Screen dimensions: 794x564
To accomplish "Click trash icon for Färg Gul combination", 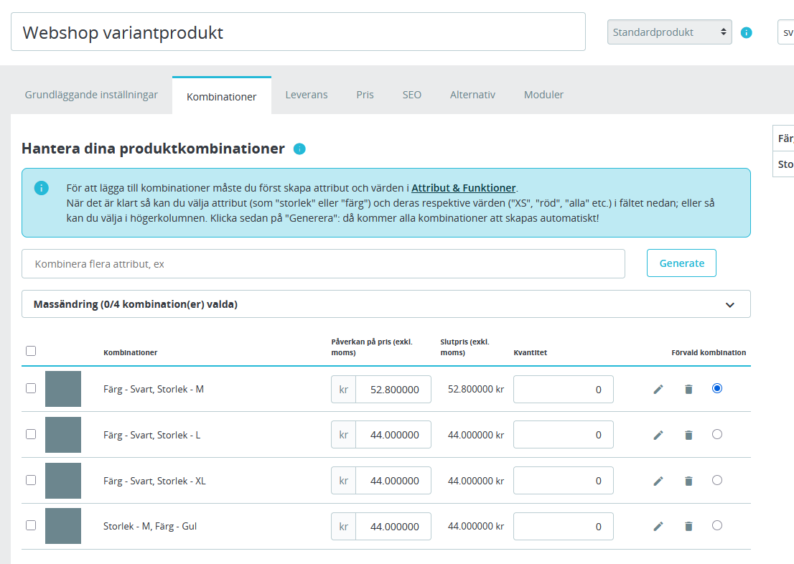I will (688, 527).
